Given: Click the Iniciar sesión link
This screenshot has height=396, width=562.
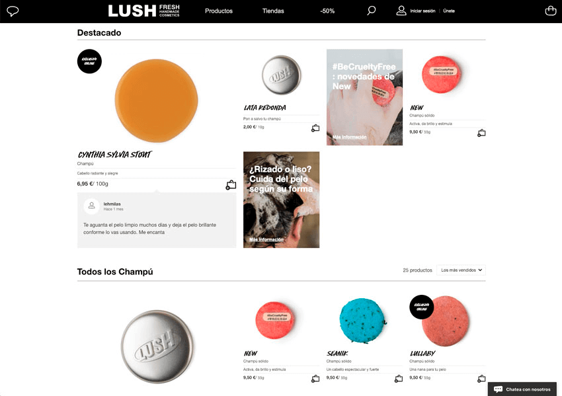Looking at the screenshot, I should click(x=422, y=11).
